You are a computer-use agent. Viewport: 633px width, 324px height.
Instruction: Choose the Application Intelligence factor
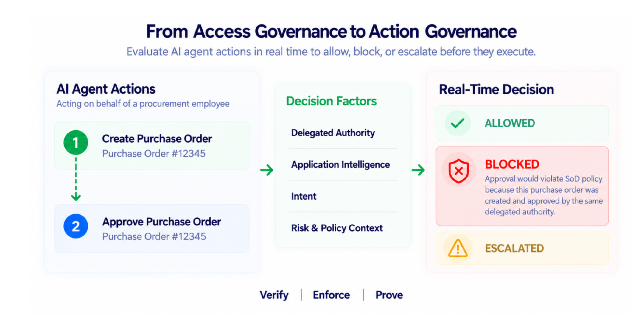pos(340,165)
